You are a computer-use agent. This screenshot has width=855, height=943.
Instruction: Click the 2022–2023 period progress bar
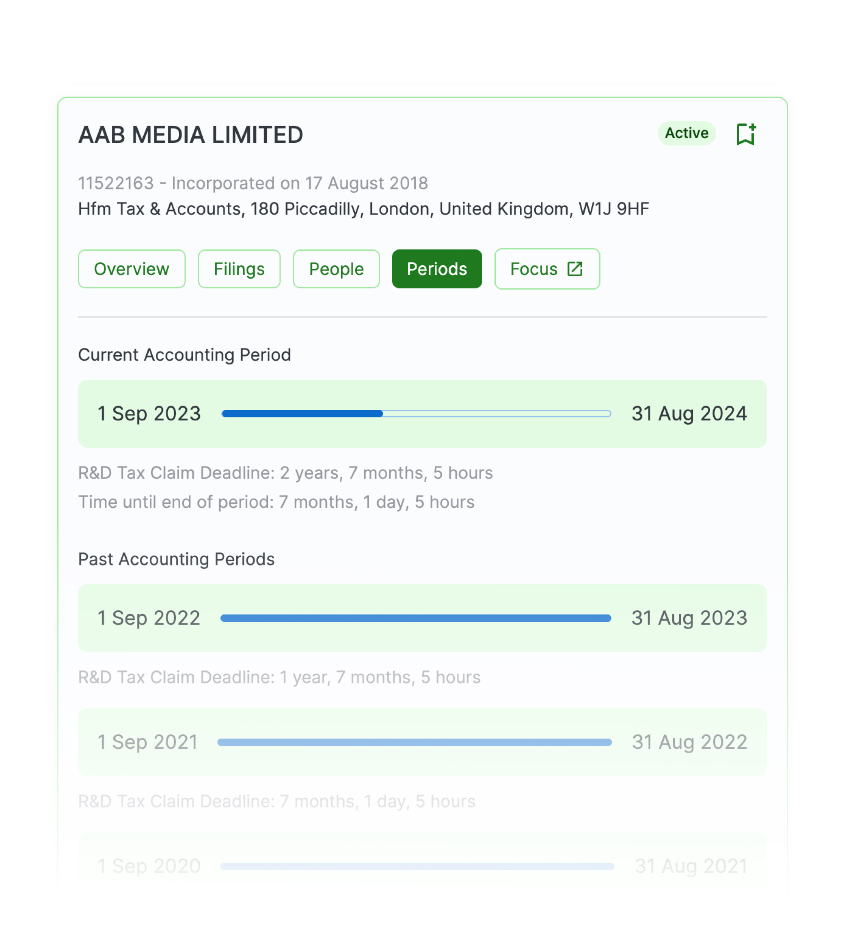(x=416, y=618)
